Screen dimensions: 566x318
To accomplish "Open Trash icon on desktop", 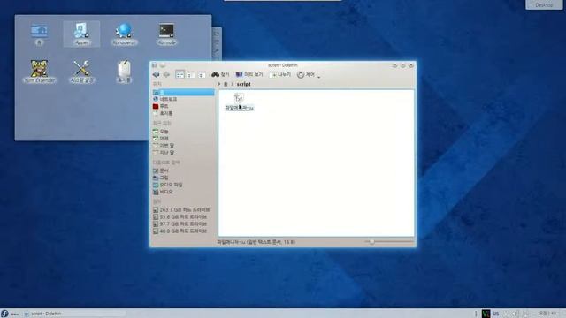I will (124, 72).
